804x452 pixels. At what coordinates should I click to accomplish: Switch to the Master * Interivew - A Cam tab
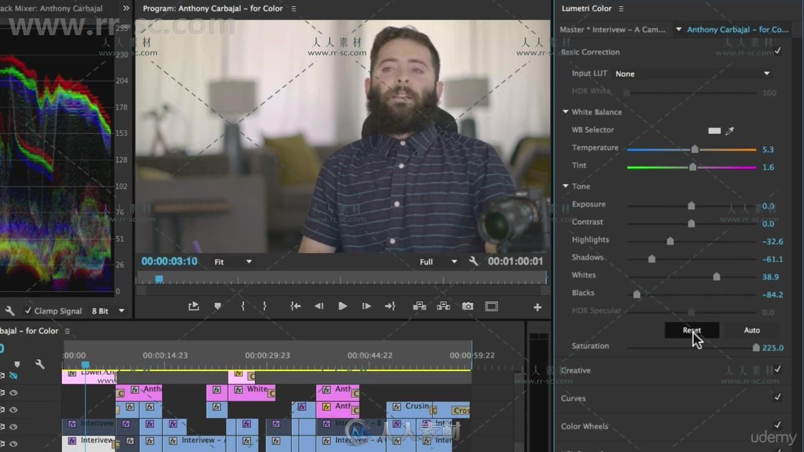tap(612, 30)
